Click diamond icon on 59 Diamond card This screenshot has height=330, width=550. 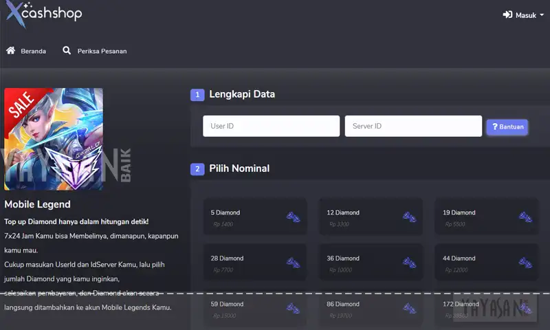(294, 309)
